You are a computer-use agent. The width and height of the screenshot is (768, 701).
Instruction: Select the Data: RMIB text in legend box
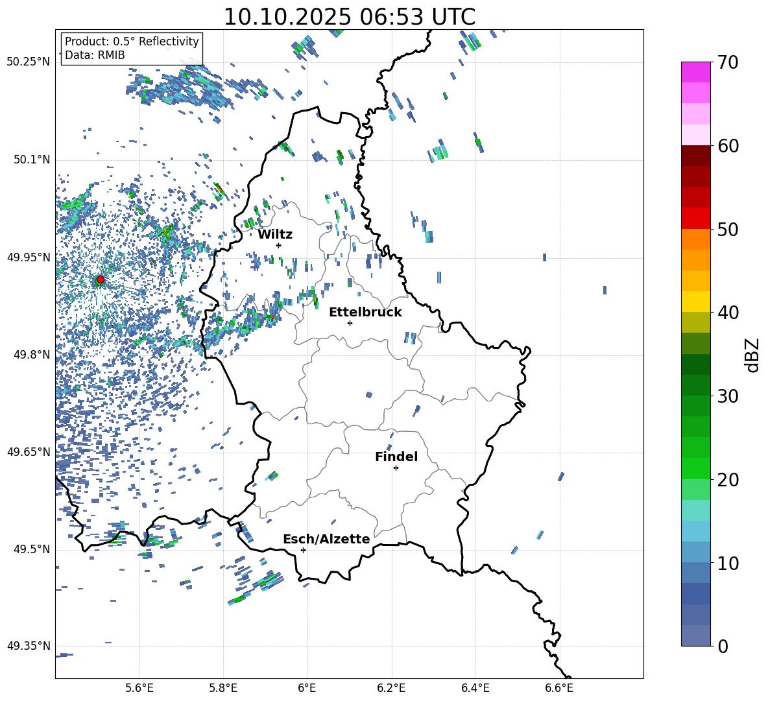click(95, 55)
